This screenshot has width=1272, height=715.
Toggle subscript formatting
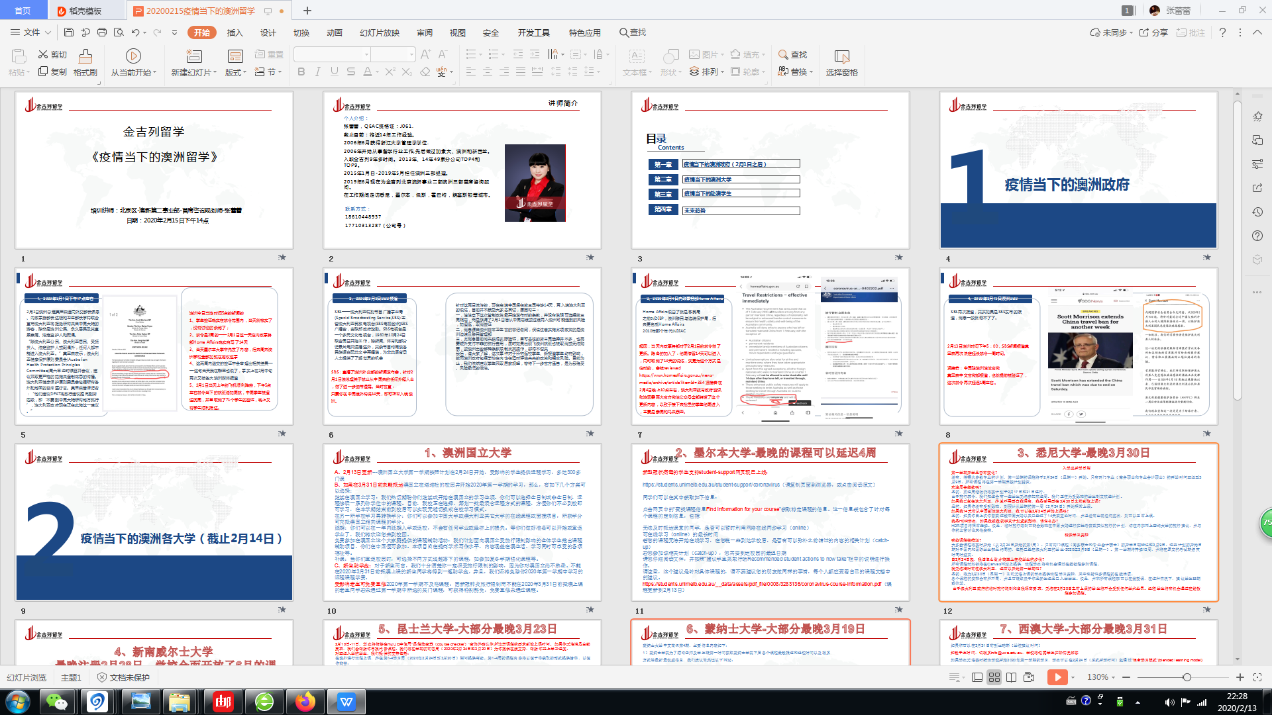click(407, 71)
